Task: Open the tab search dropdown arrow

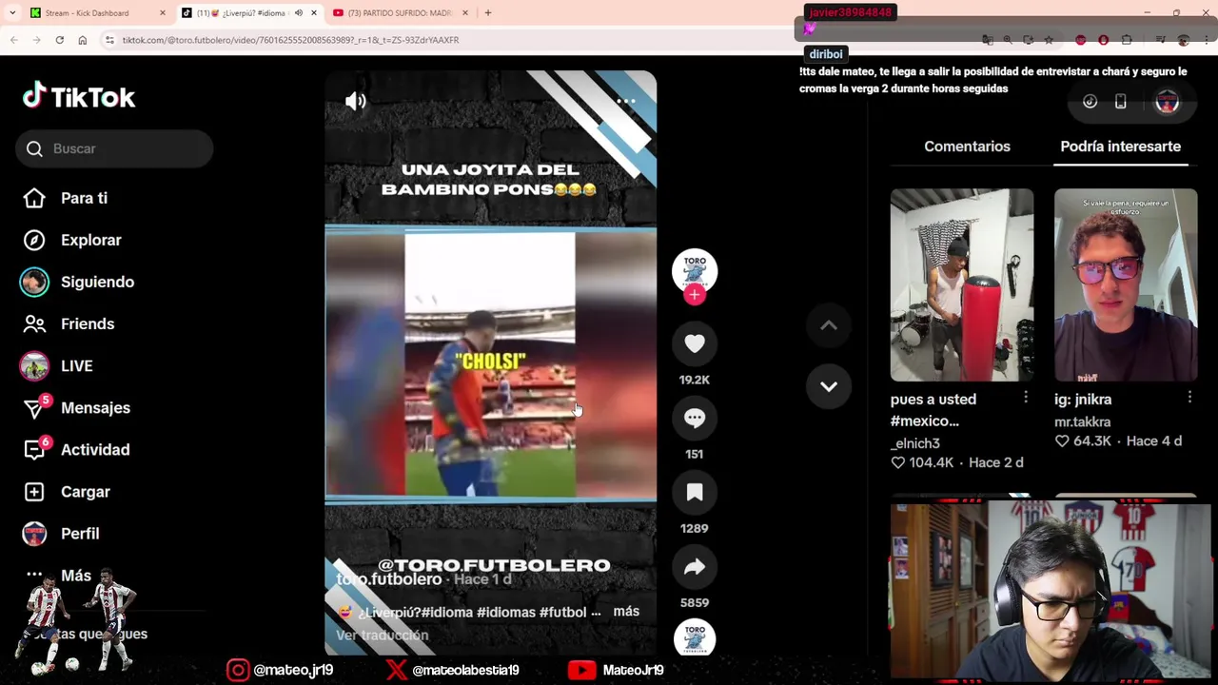Action: tap(12, 13)
